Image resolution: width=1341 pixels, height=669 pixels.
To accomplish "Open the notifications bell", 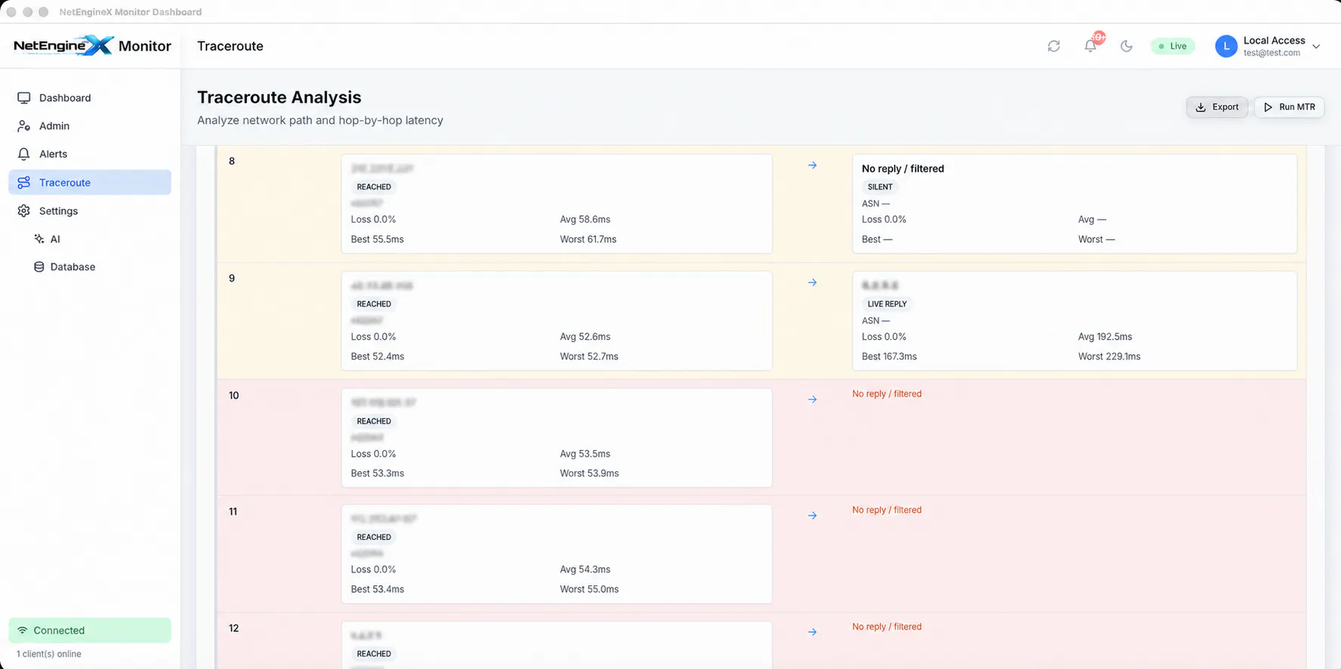I will click(1090, 46).
